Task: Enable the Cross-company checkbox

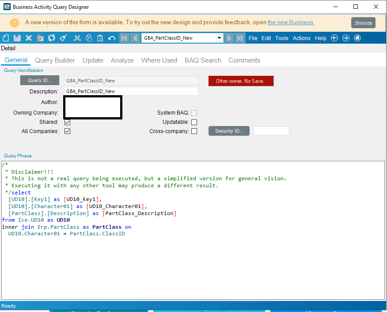Action: [x=194, y=131]
